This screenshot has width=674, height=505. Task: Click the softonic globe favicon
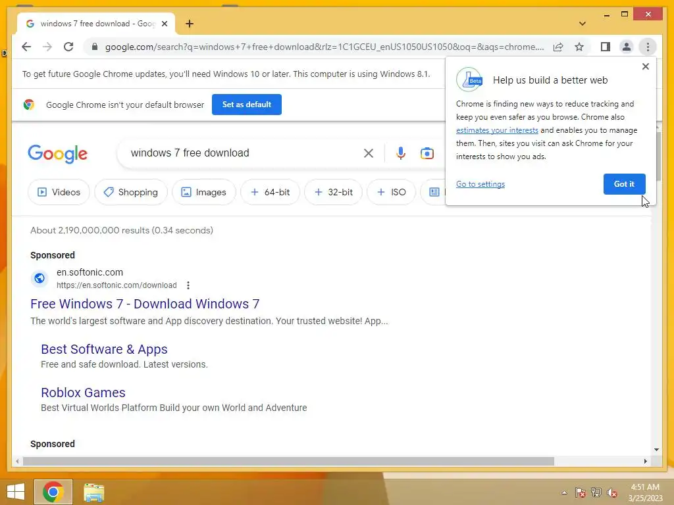(39, 278)
